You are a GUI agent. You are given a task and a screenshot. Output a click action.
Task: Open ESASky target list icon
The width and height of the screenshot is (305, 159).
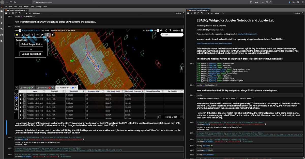click(x=48, y=35)
